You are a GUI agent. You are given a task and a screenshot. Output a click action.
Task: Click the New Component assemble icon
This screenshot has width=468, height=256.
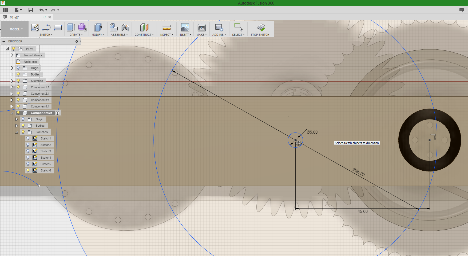tap(114, 27)
